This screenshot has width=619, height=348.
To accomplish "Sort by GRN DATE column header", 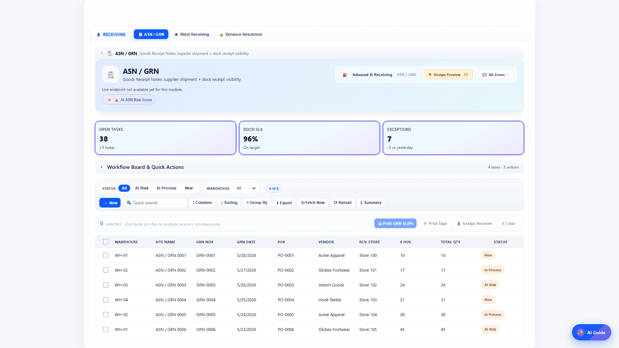I will 246,242.
